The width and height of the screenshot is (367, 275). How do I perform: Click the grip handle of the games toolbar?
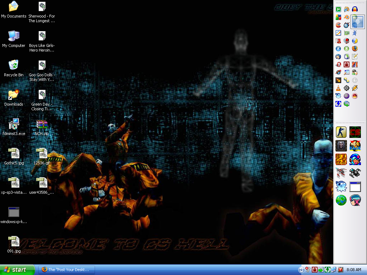350,123
